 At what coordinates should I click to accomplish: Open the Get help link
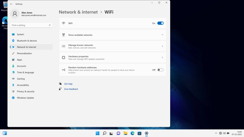68,84
